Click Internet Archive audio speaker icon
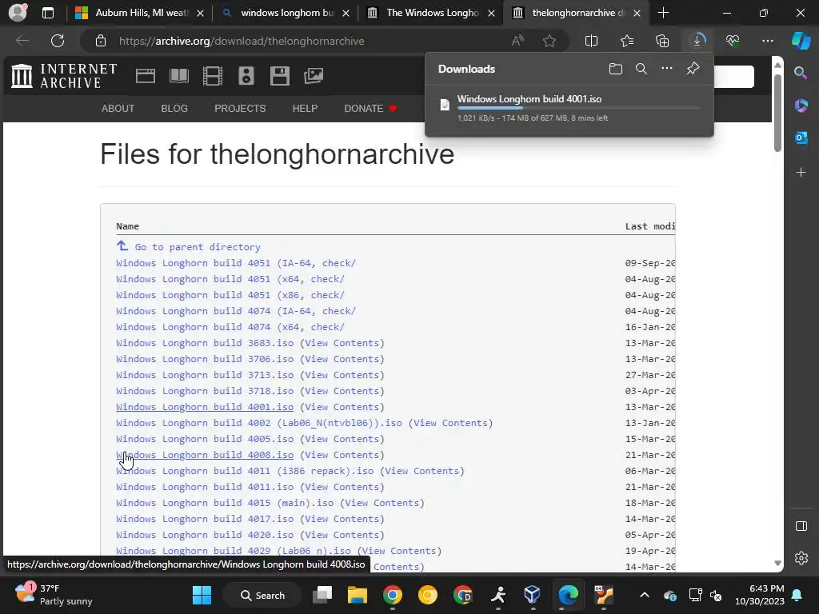Image resolution: width=819 pixels, height=614 pixels. coord(246,76)
